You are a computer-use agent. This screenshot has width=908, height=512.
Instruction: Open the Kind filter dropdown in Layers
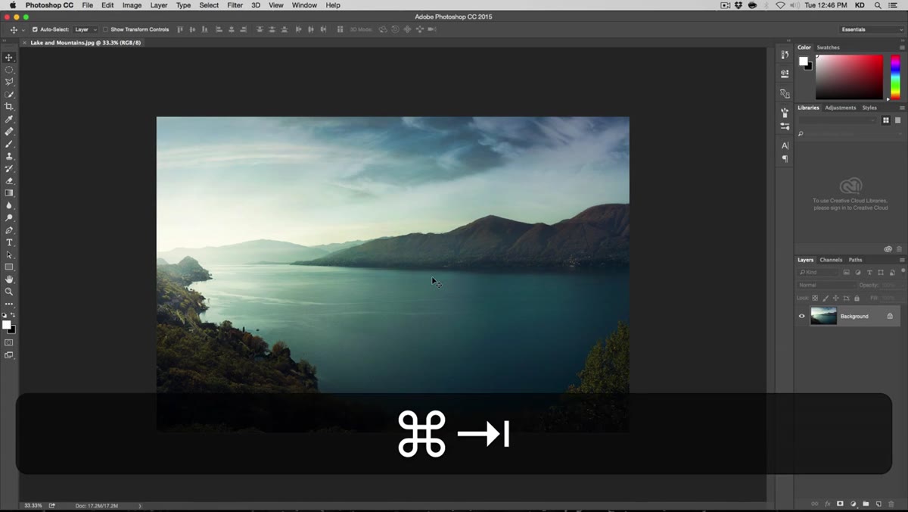(818, 272)
